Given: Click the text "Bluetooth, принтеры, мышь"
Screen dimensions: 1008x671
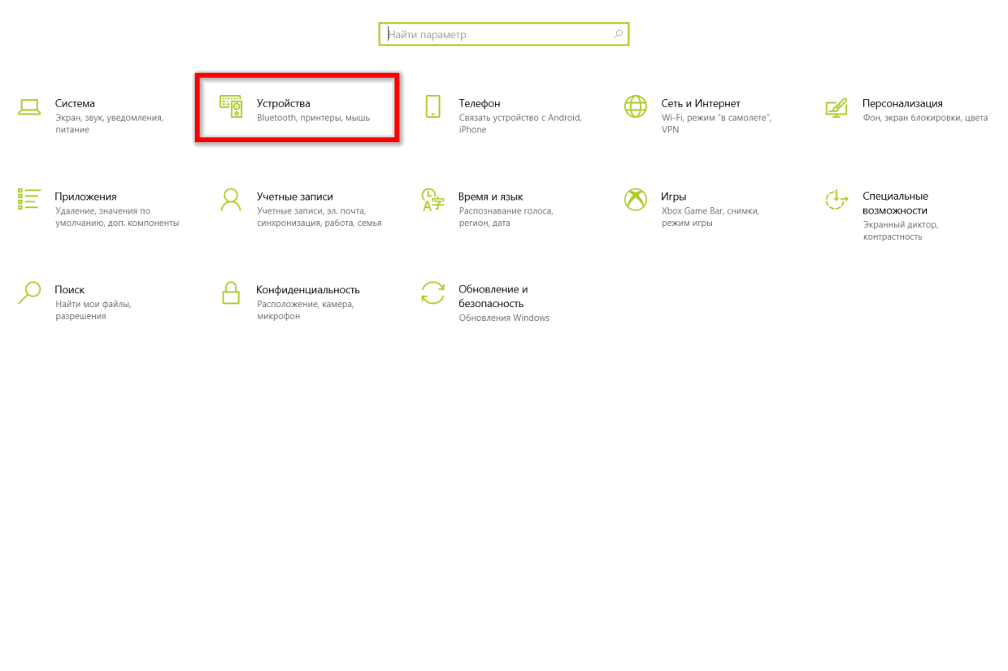Looking at the screenshot, I should (313, 118).
